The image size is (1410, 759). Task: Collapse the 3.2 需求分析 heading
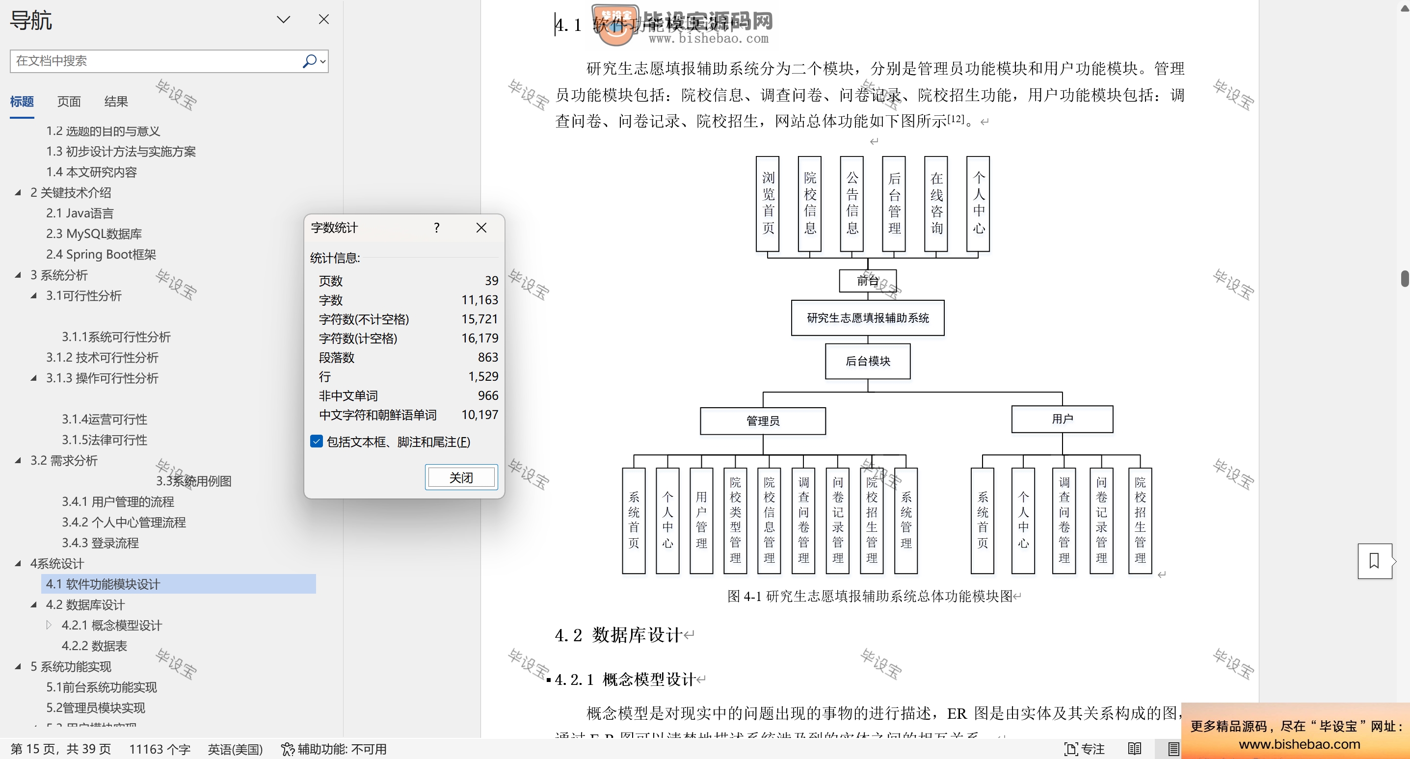[x=18, y=460]
